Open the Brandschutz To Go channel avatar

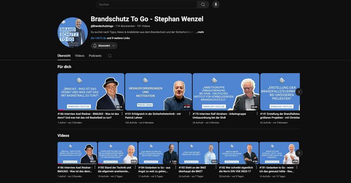click(x=73, y=33)
